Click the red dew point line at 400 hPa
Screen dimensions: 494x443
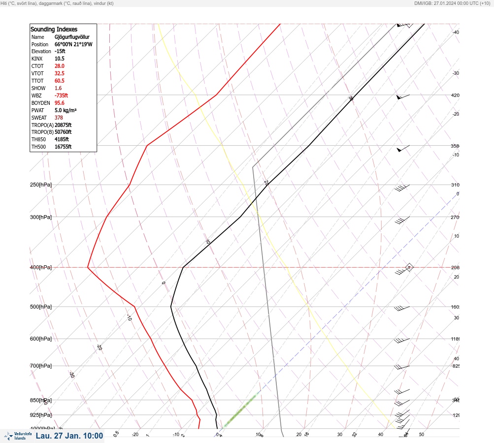tap(88, 267)
